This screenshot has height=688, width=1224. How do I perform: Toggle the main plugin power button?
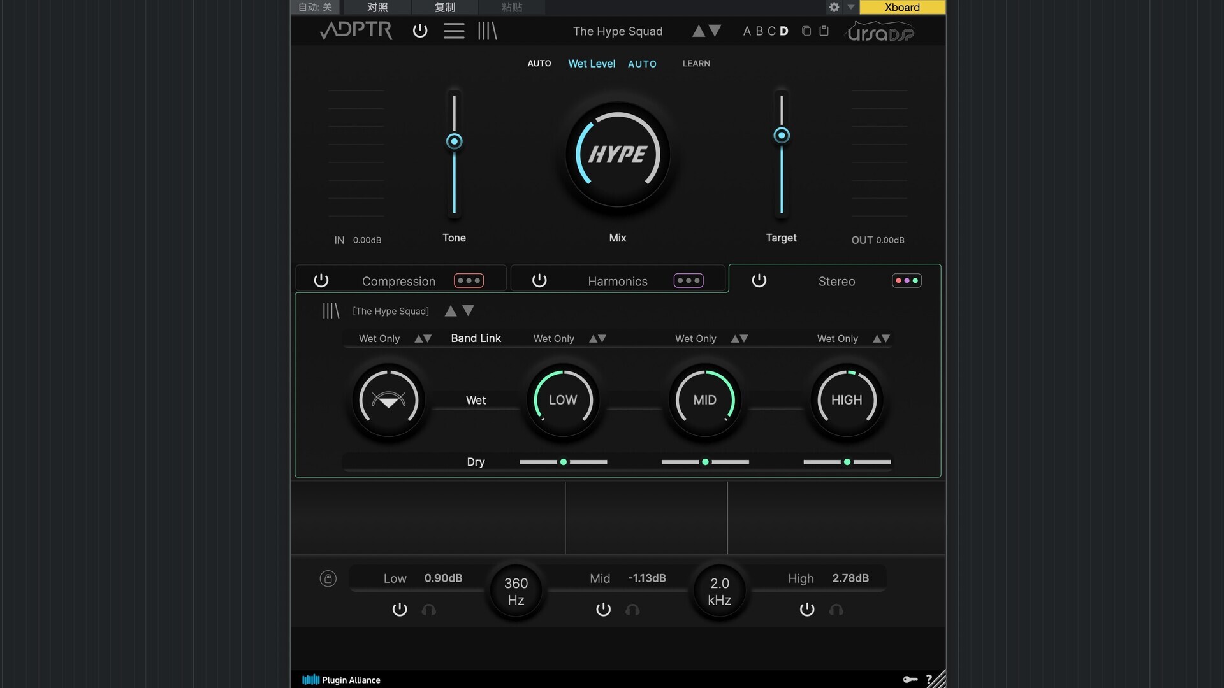pyautogui.click(x=419, y=31)
